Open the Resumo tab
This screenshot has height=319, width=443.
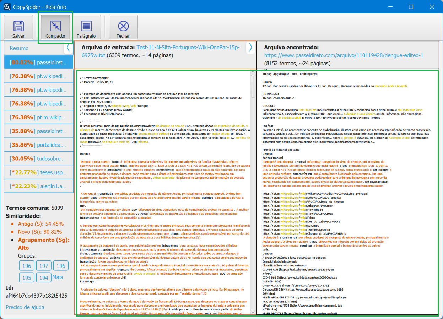coord(19,48)
